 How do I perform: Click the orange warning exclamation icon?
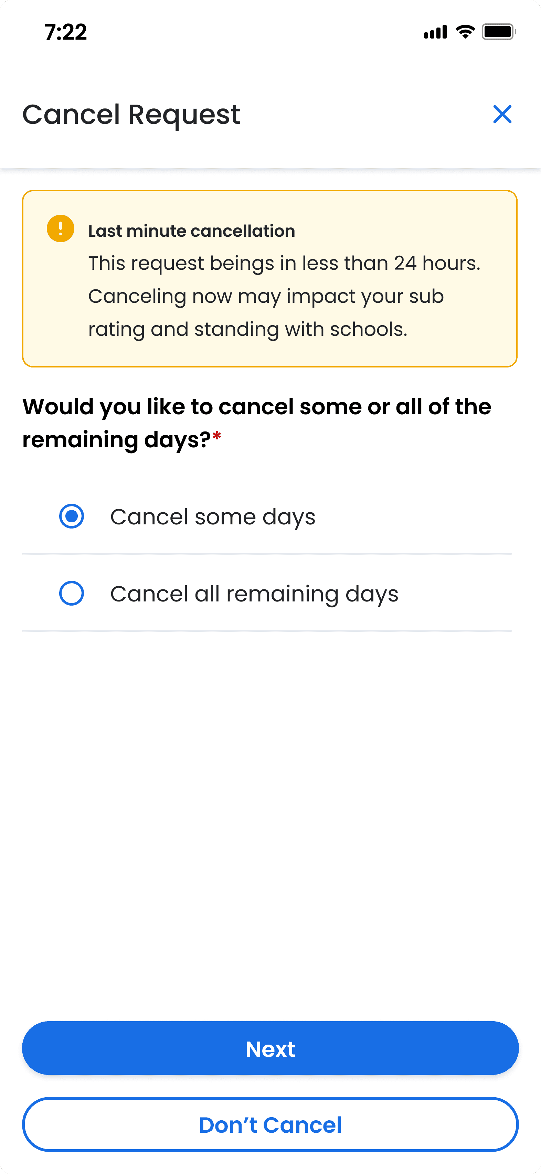click(61, 228)
